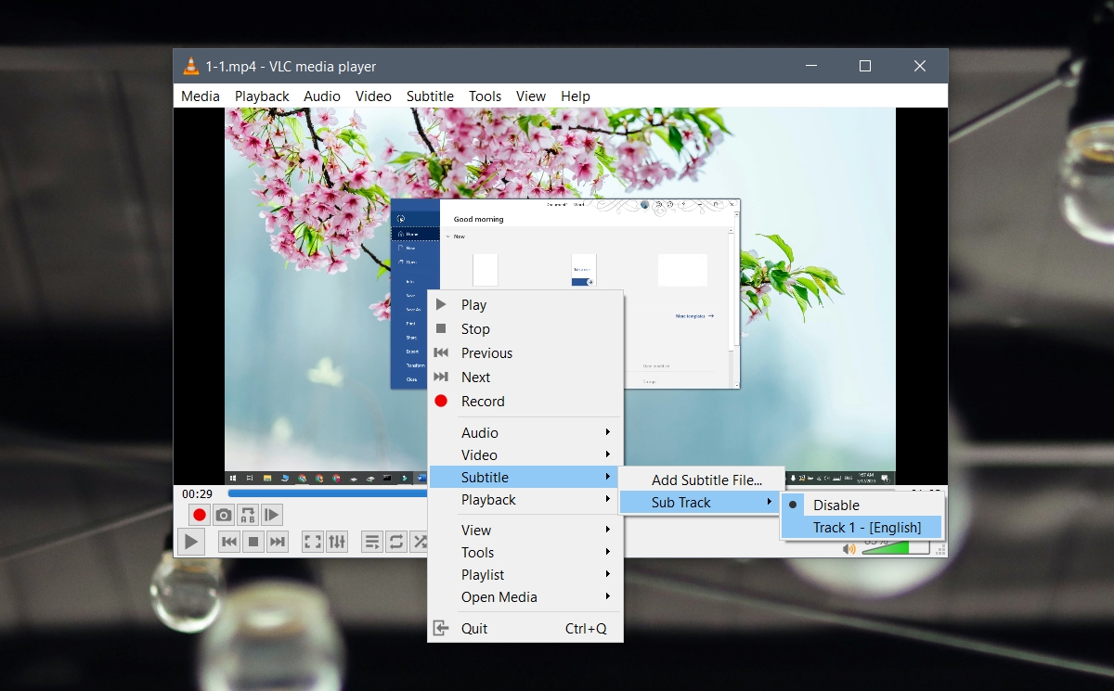Take a video snapshot with the camera icon
This screenshot has height=691, width=1114.
tap(224, 515)
